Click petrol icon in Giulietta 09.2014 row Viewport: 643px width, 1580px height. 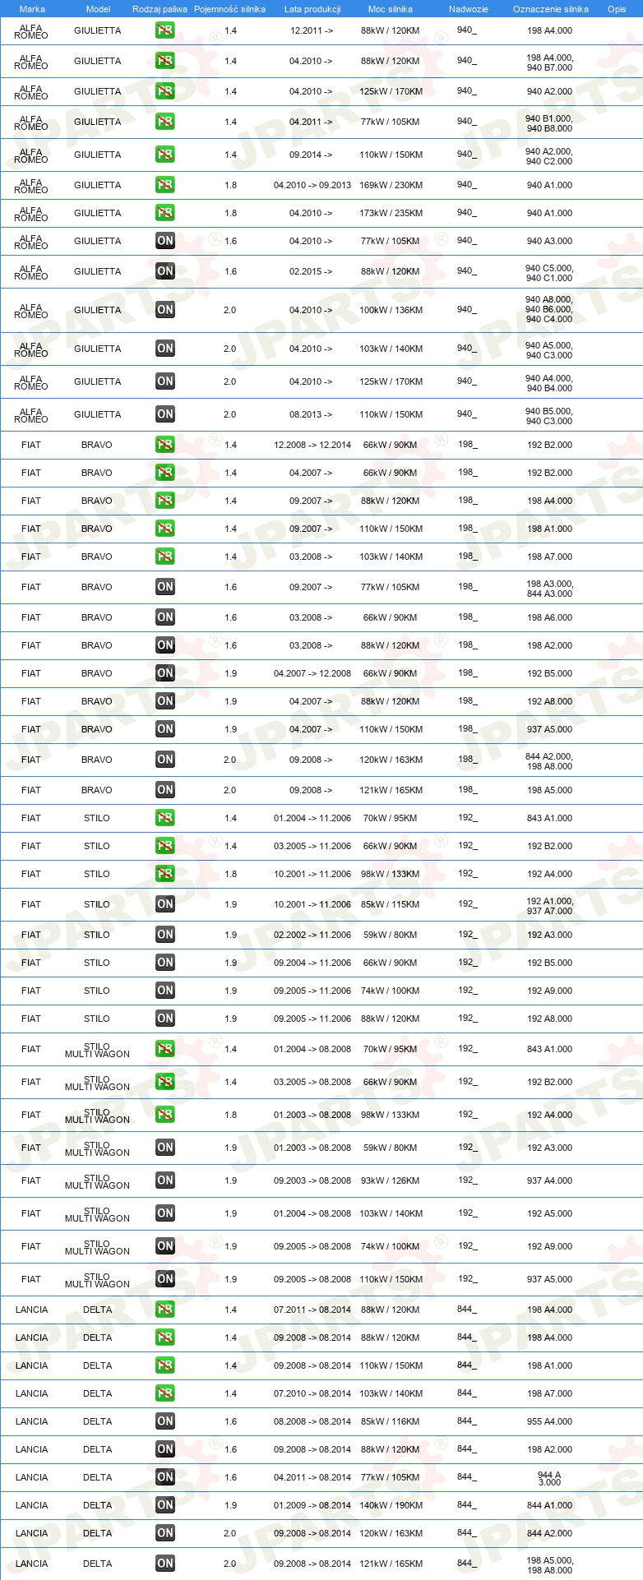pos(165,155)
